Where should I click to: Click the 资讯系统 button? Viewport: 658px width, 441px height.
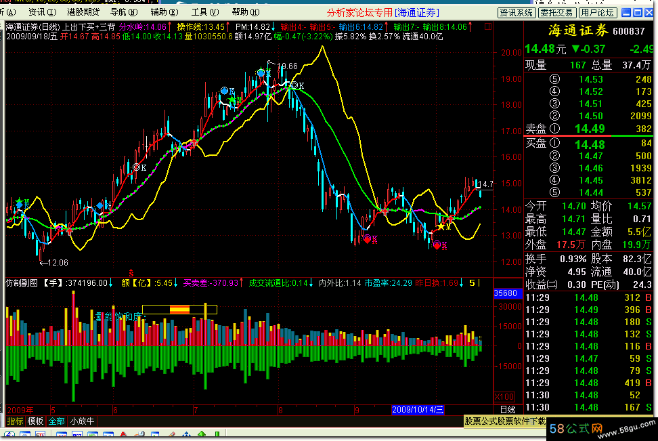[x=516, y=13]
